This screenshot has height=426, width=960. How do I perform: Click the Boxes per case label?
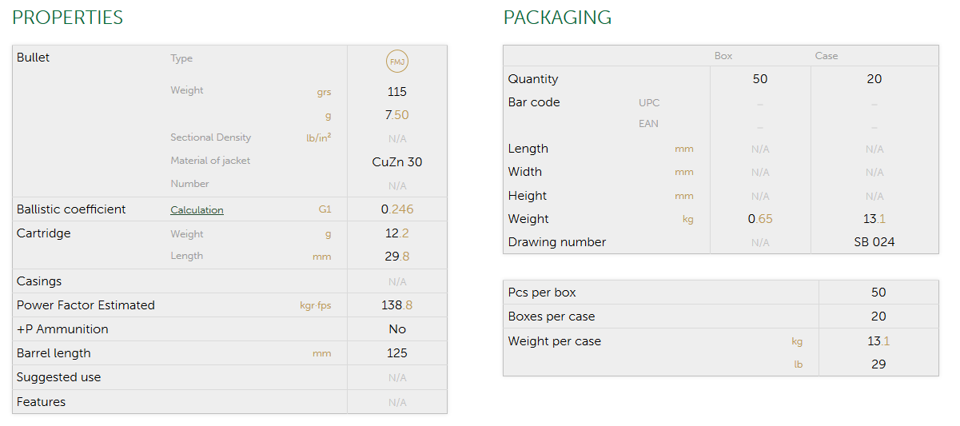[x=552, y=317]
